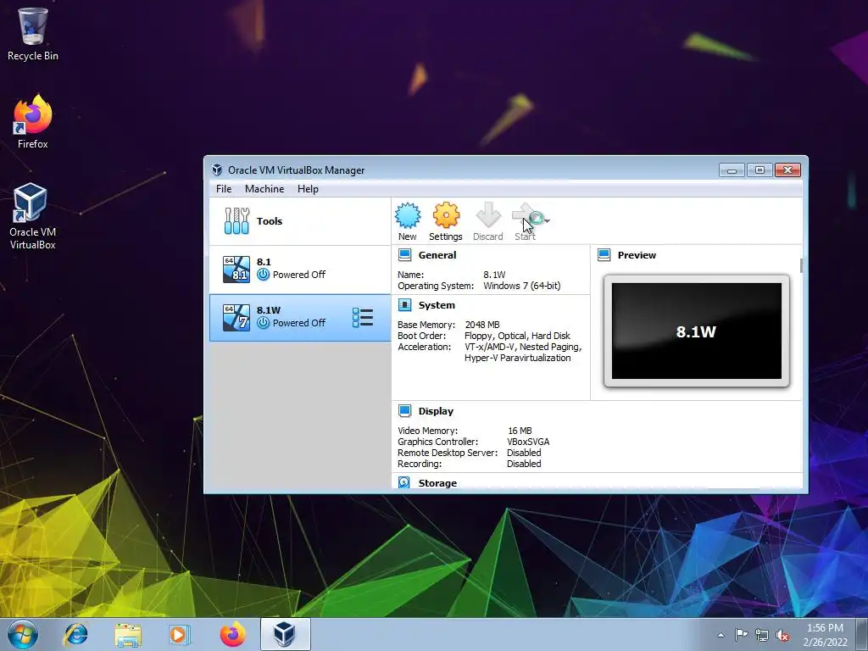The image size is (868, 651).
Task: Click the Show desktop strip
Action: (862, 634)
